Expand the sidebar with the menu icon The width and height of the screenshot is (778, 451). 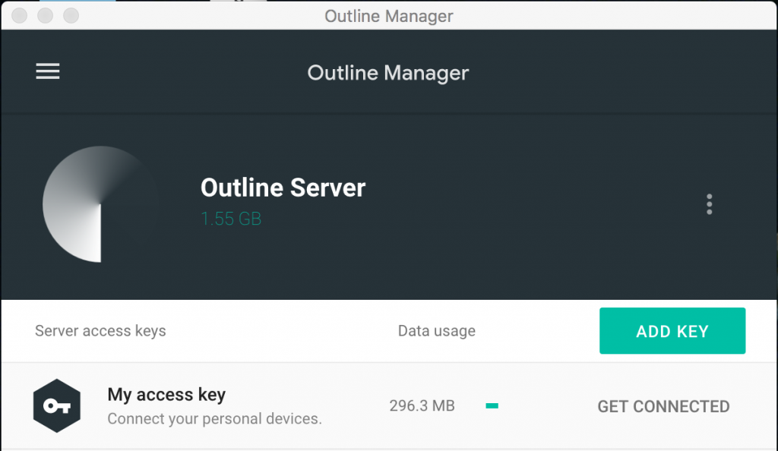tap(47, 71)
